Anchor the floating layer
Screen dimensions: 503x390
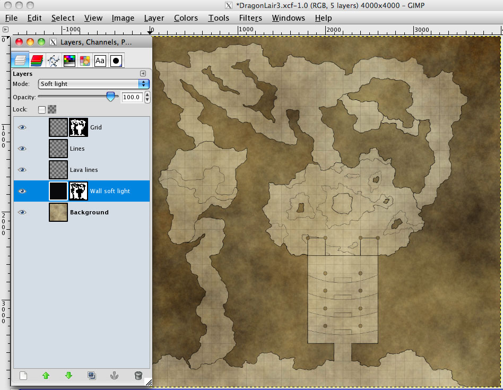tap(114, 376)
